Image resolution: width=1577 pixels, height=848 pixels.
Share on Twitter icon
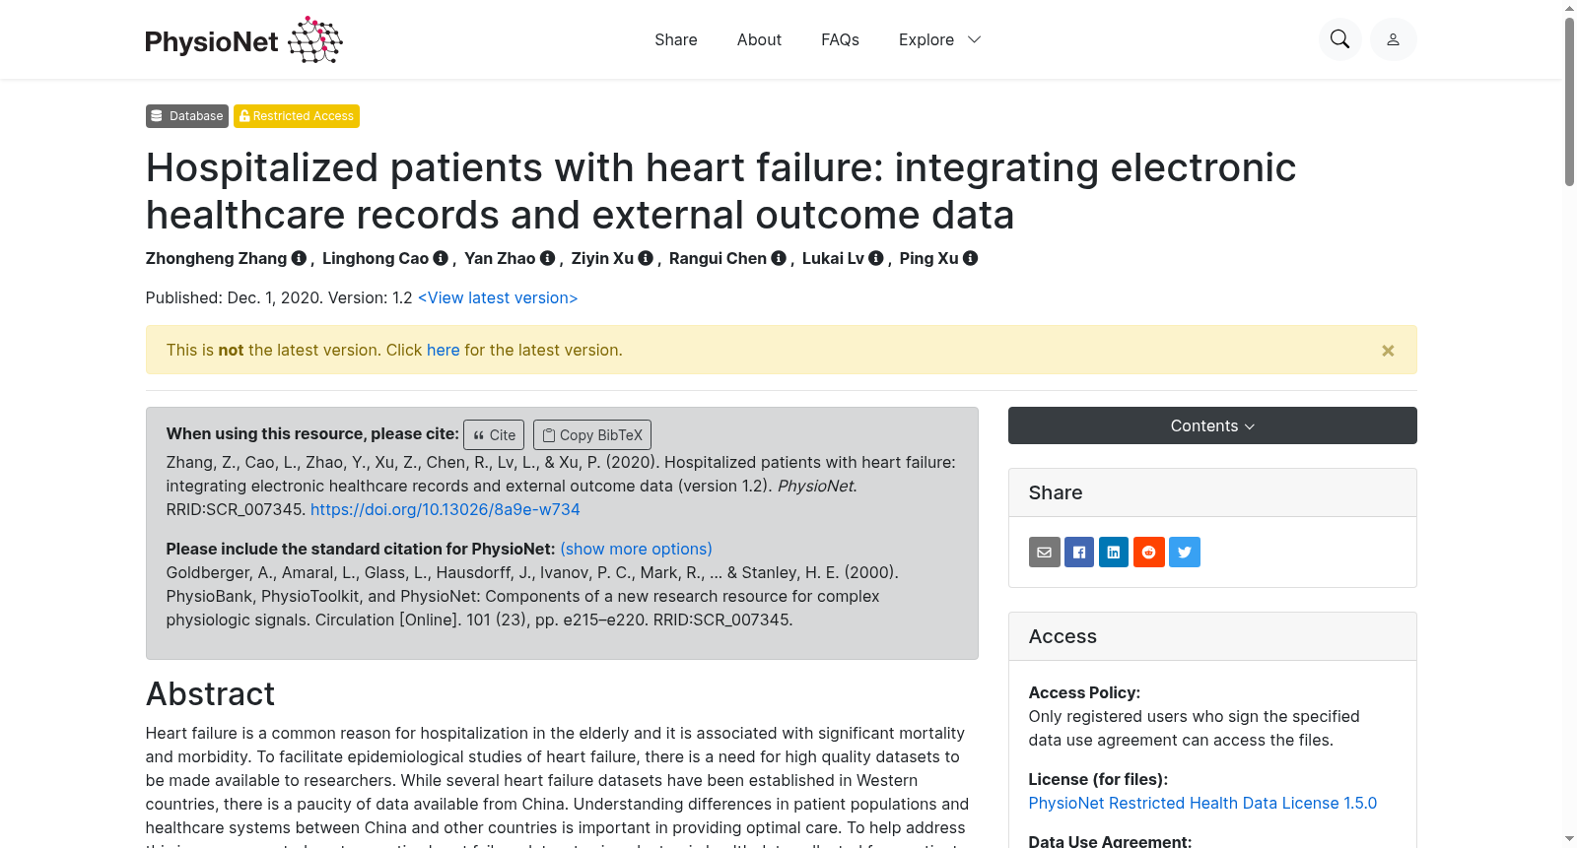click(x=1185, y=552)
